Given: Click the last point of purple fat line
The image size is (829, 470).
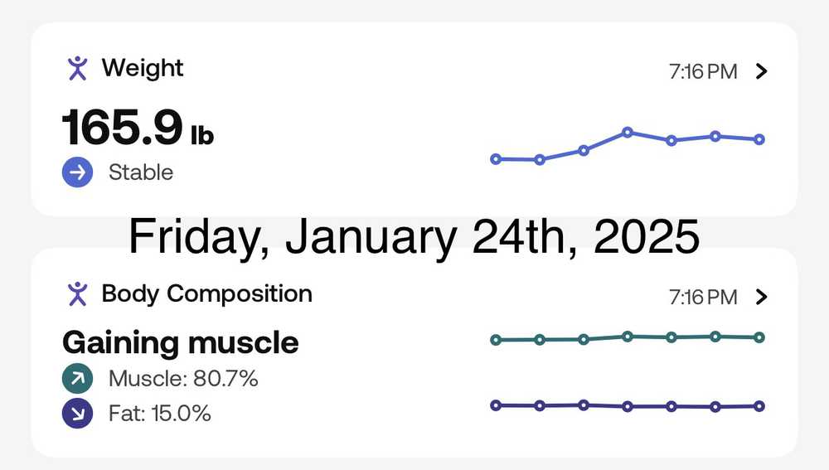Looking at the screenshot, I should (x=759, y=406).
